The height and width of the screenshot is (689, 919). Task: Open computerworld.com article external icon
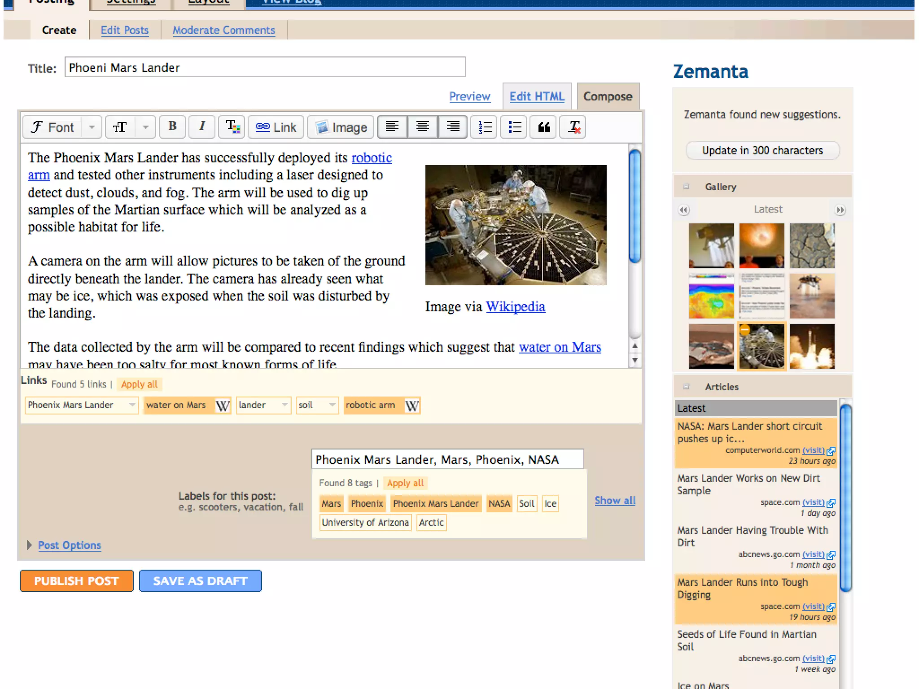click(831, 451)
